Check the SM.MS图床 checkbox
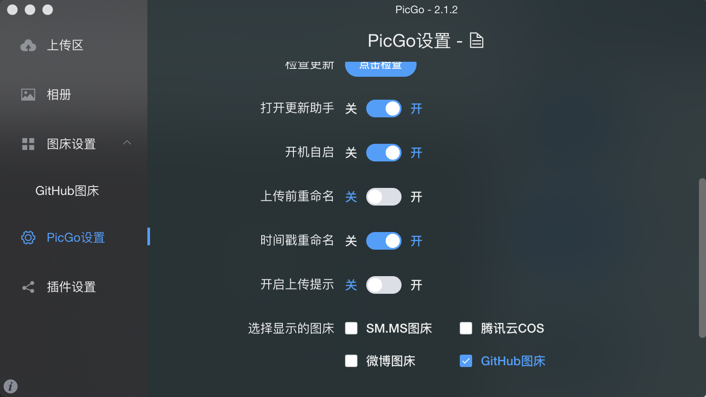Image resolution: width=706 pixels, height=397 pixels. tap(351, 328)
